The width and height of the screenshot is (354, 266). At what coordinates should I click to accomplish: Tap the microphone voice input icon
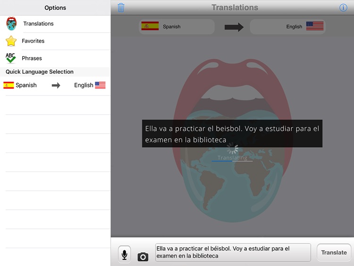click(x=124, y=254)
